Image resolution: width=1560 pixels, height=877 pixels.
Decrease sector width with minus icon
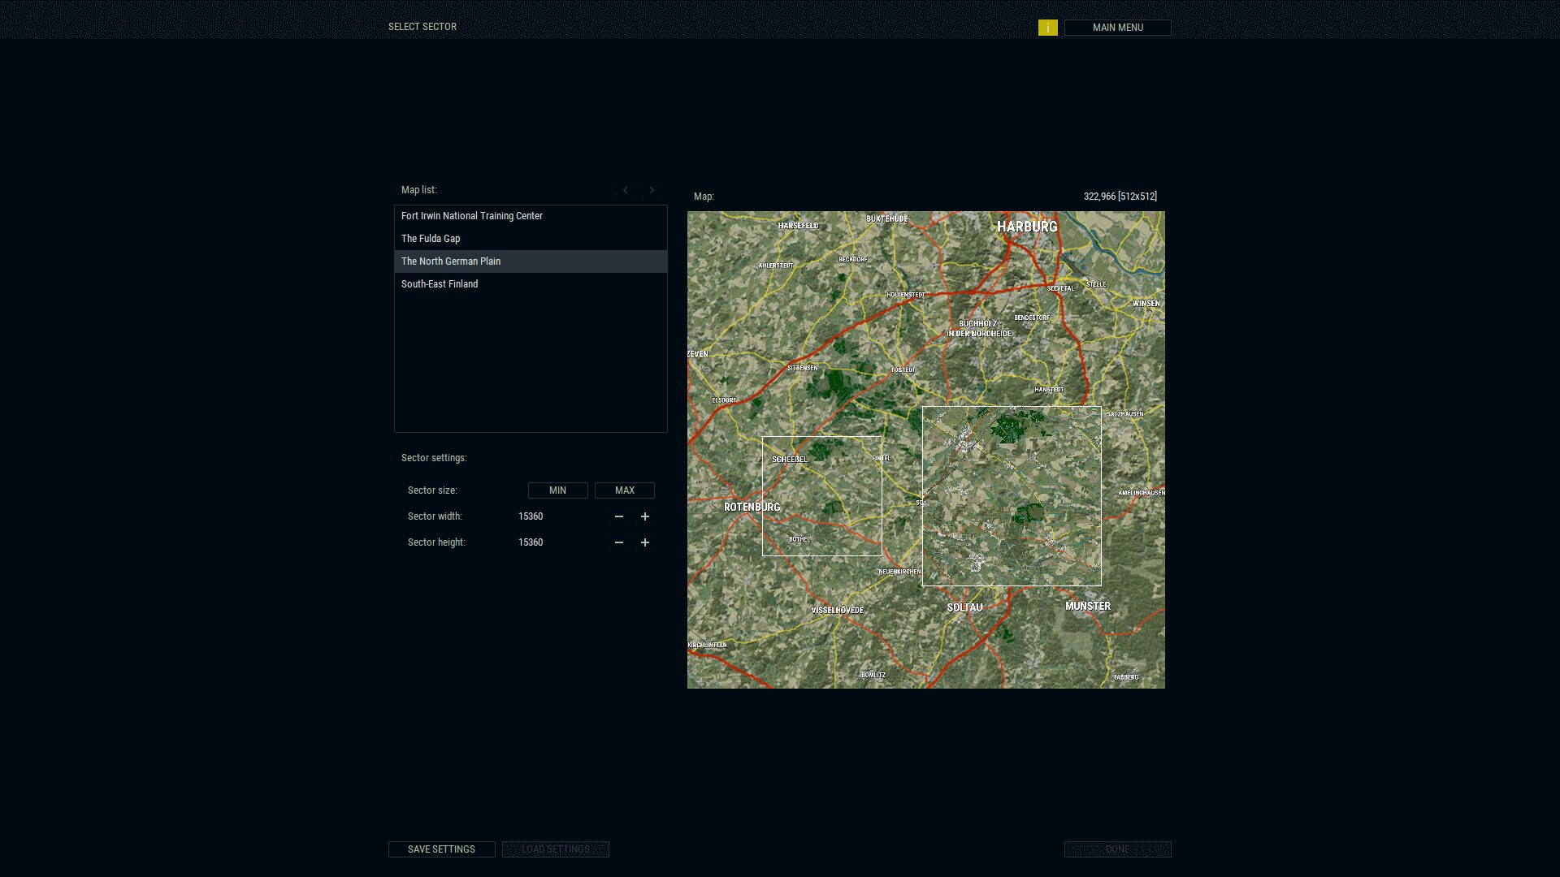coord(619,516)
